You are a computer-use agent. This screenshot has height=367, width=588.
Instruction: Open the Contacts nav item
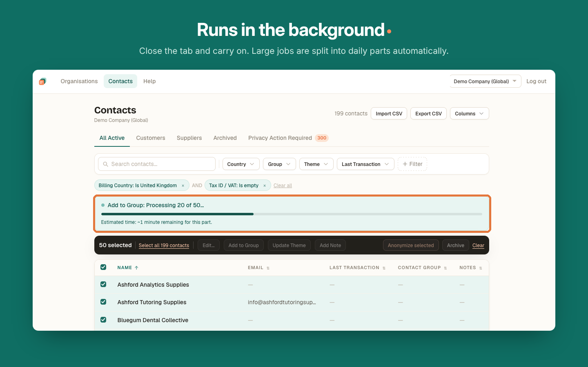click(x=120, y=81)
